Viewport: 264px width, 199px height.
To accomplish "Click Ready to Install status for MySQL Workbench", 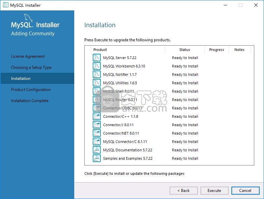I will (185, 66).
